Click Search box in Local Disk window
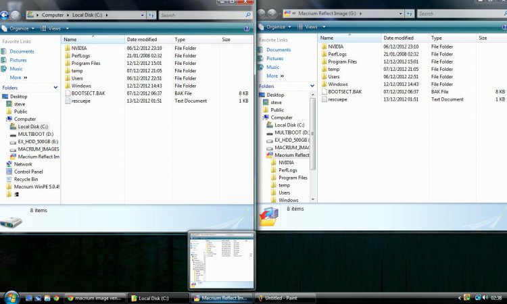 [x=206, y=15]
